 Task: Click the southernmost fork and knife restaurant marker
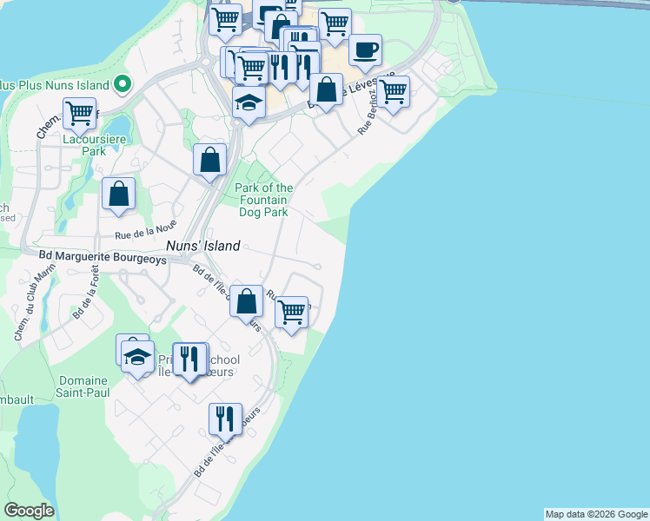(225, 419)
